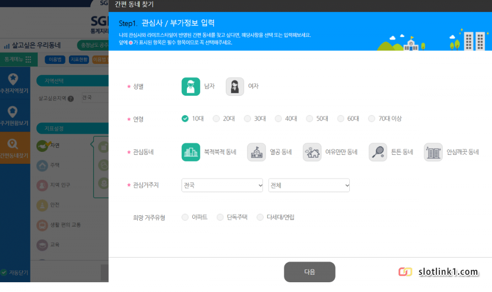Select age 50대 radio button
The image size is (492, 292).
pyautogui.click(x=309, y=118)
